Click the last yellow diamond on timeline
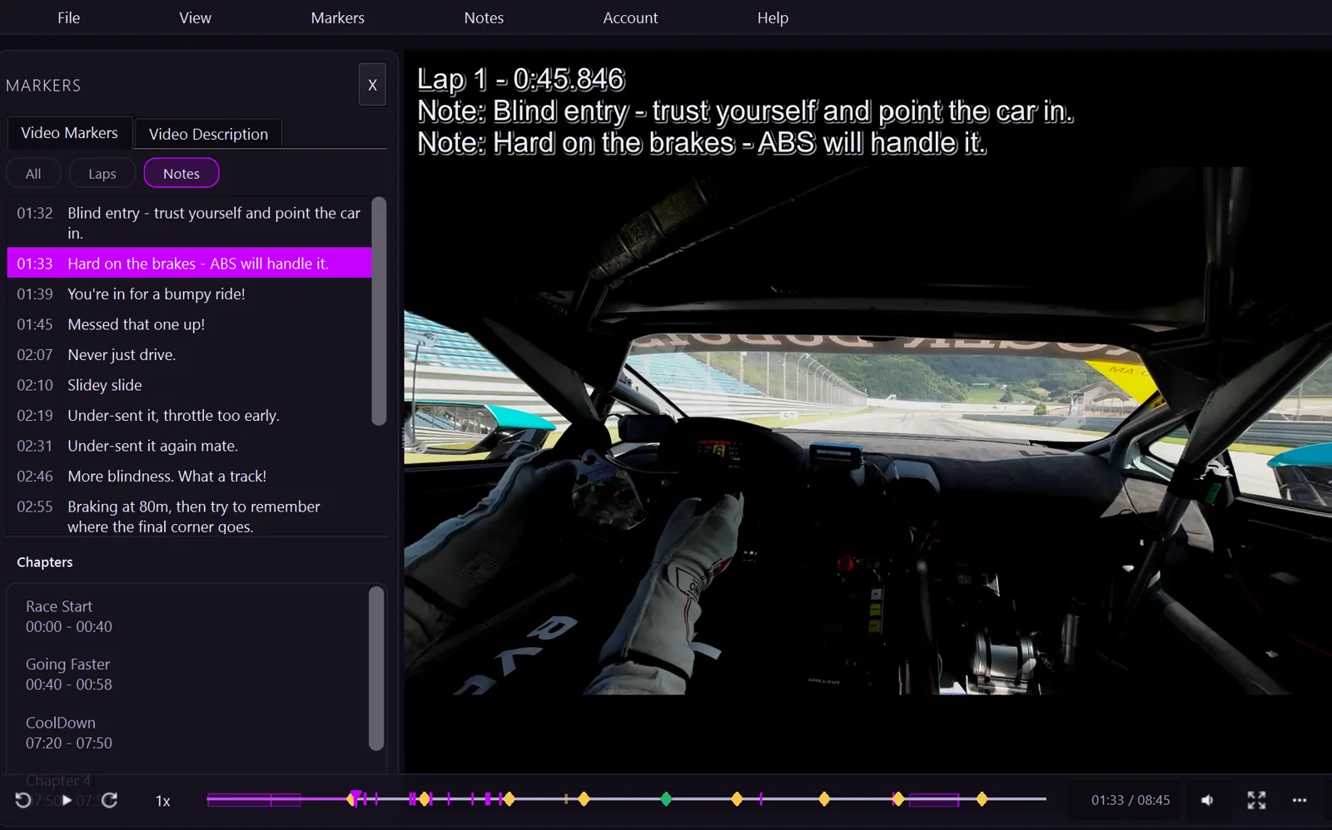This screenshot has height=830, width=1332. [x=982, y=799]
